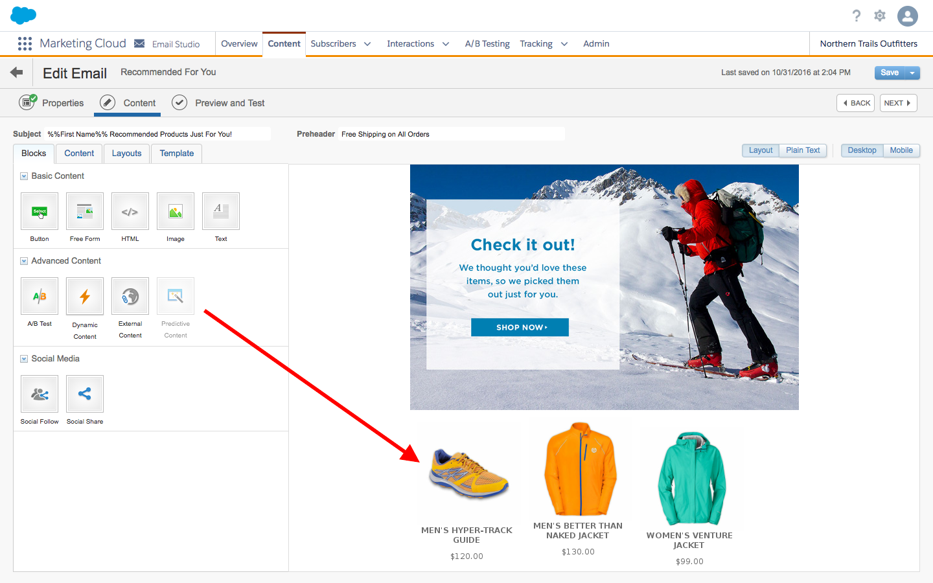Click the Salesforce cloud logo
The height and width of the screenshot is (583, 933).
[x=23, y=15]
